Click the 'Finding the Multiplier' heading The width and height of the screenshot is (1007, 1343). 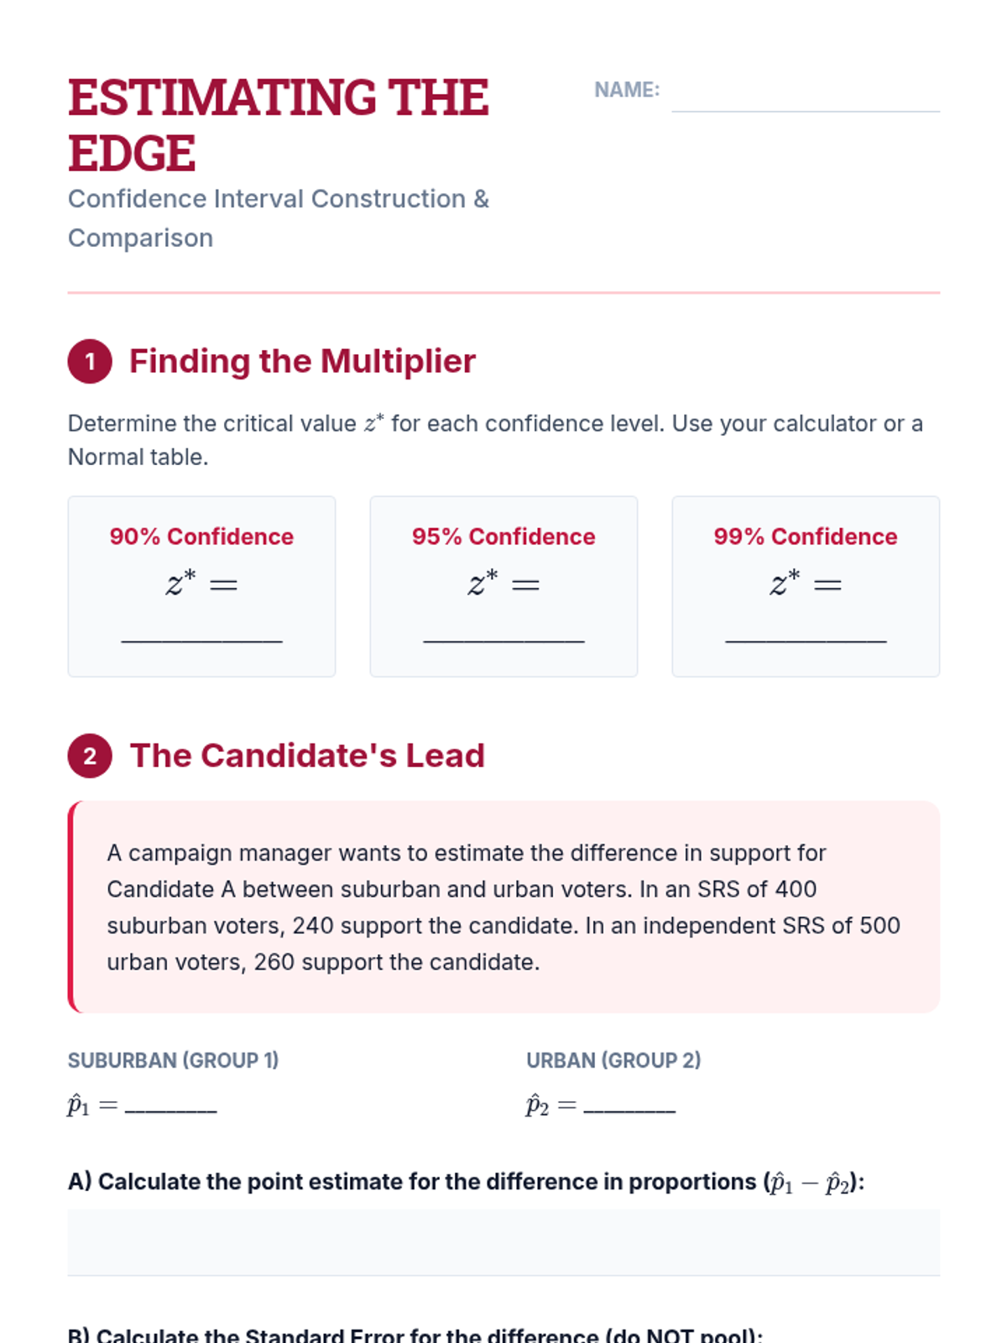coord(302,362)
